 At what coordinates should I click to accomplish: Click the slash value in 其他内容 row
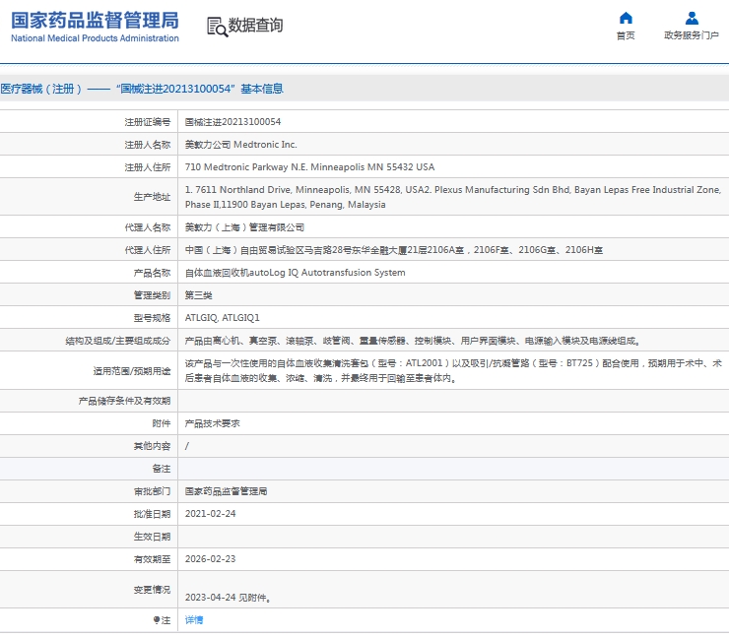pos(187,446)
